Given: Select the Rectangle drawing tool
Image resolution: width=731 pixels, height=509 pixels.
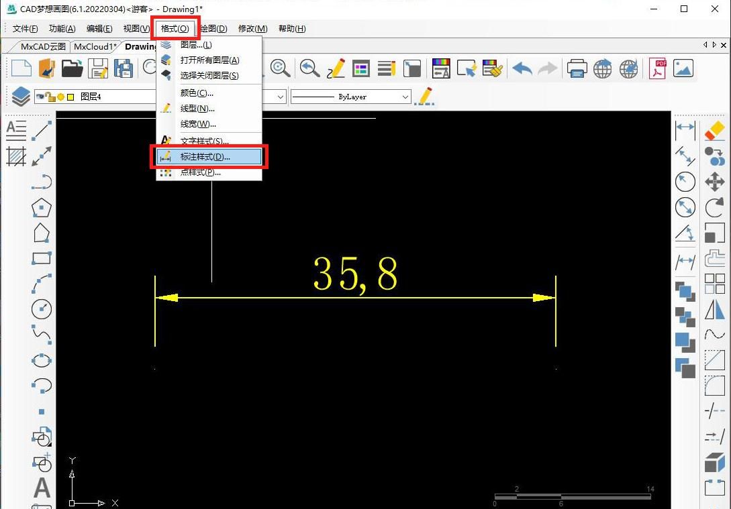Looking at the screenshot, I should (x=42, y=258).
